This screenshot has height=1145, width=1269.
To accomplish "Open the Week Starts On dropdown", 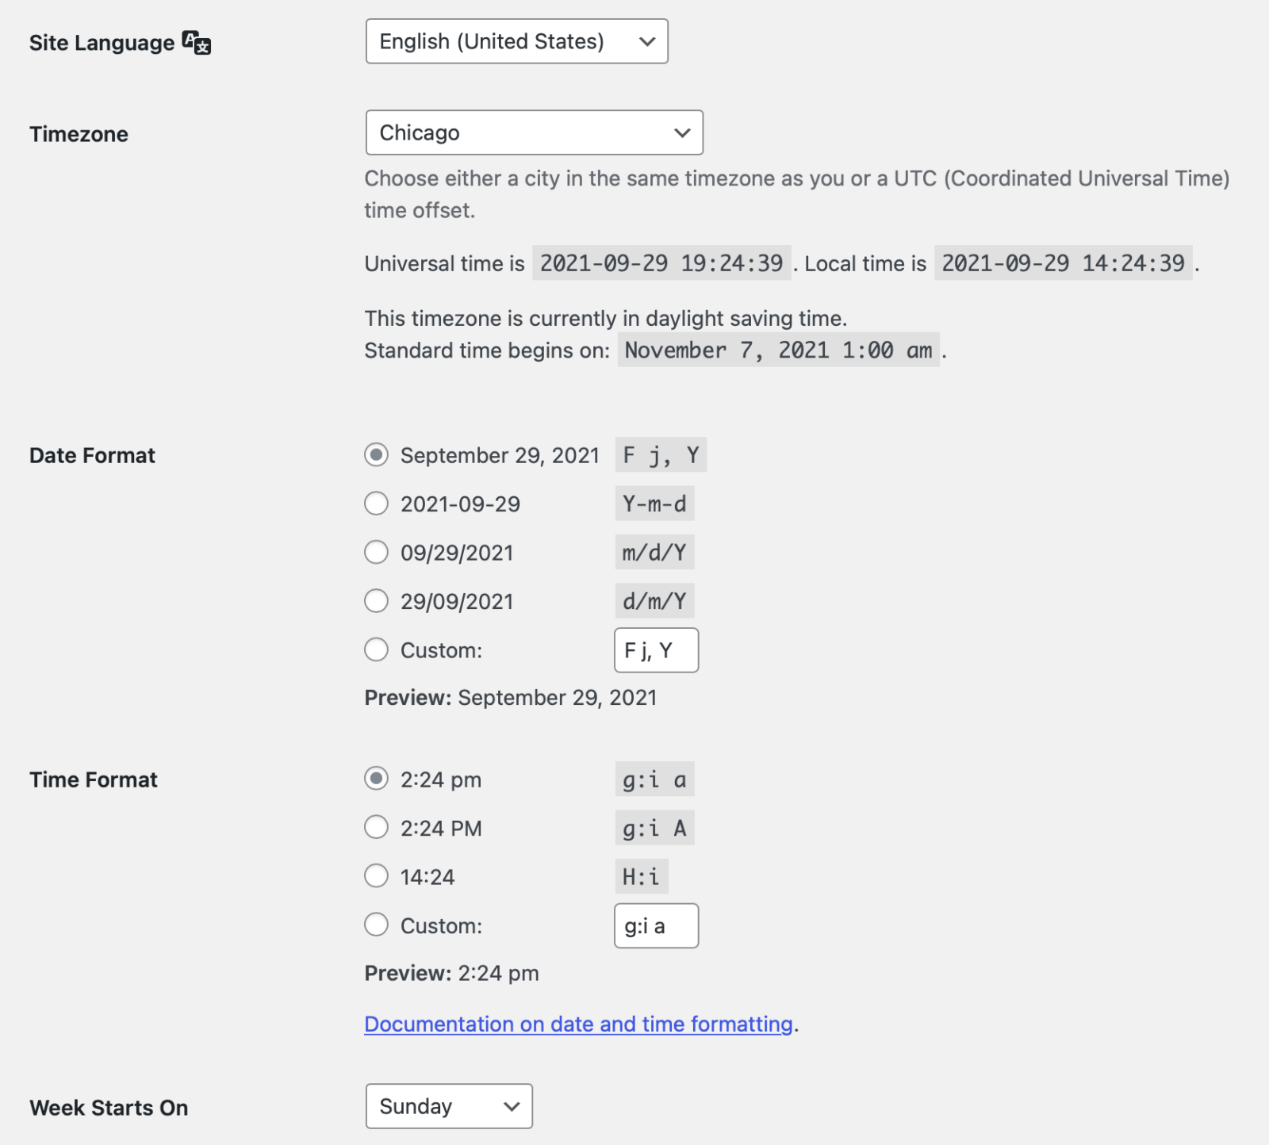I will (x=448, y=1106).
